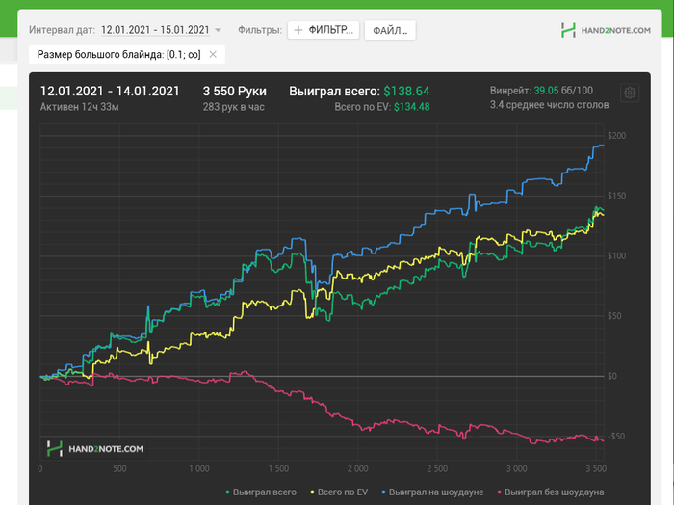Image resolution: width=674 pixels, height=505 pixels.
Task: Select the big blind size filter chip
Action: pos(127,55)
